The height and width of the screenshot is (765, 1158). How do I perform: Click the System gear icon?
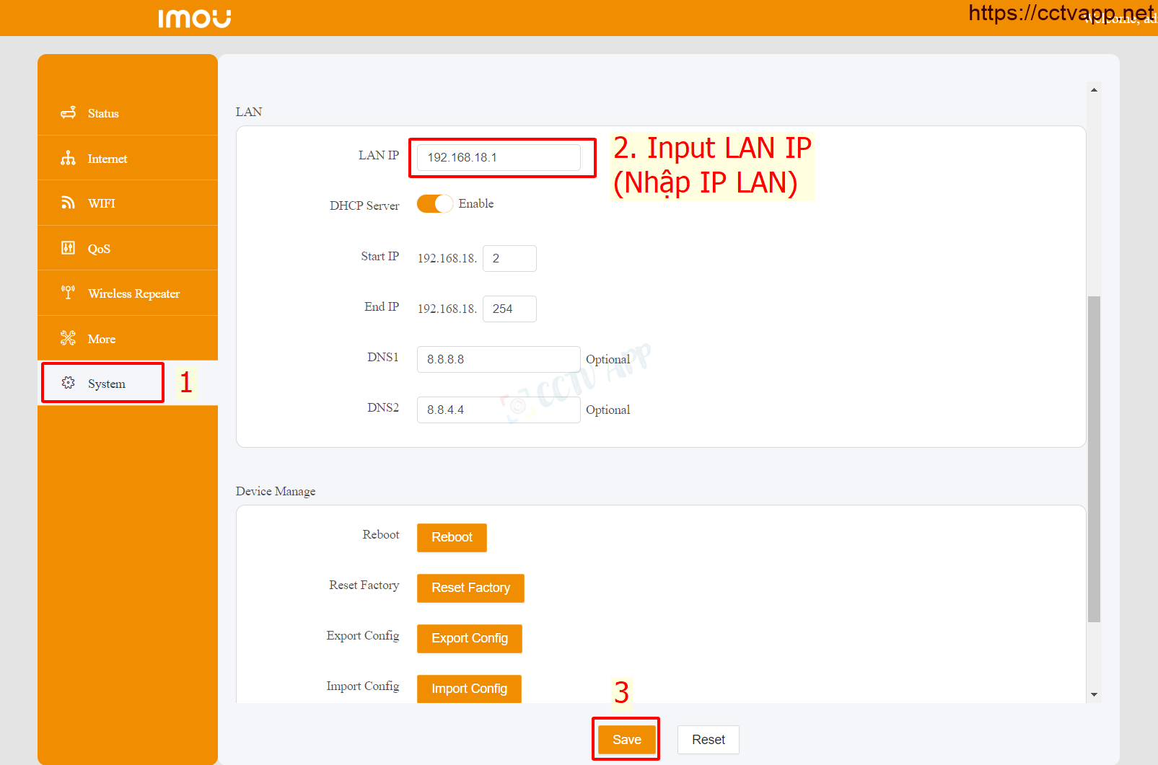(x=68, y=383)
